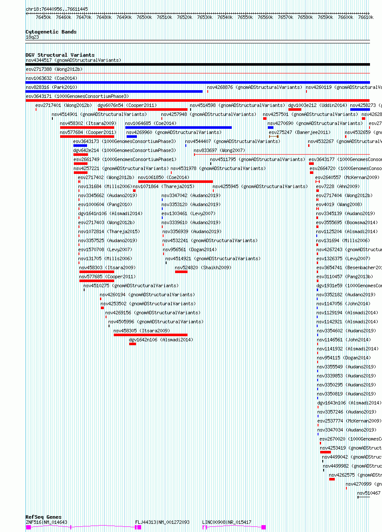Click the esv2537774 (McKernan2009) label
Screen dimensions: 382x532
[x=349, y=421]
